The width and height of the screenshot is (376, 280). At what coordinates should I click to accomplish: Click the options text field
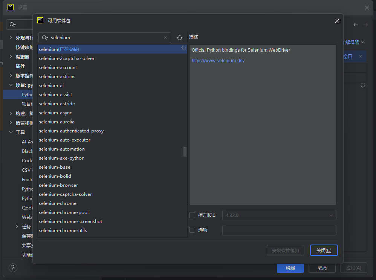[279, 230]
